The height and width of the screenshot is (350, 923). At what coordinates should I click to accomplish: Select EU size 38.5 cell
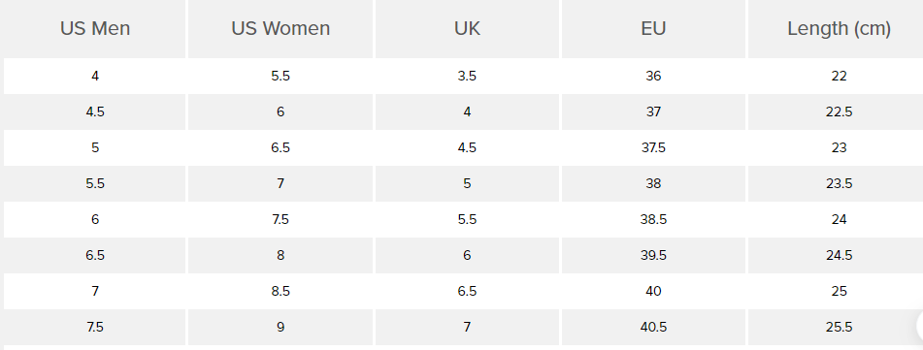(x=653, y=219)
